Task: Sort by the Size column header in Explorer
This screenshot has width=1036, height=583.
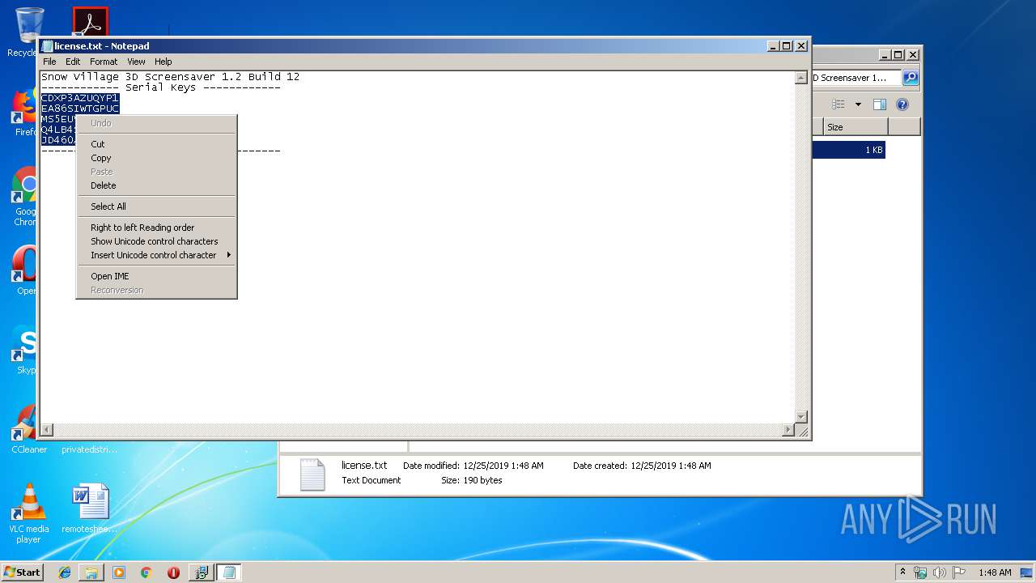Action: pyautogui.click(x=856, y=127)
